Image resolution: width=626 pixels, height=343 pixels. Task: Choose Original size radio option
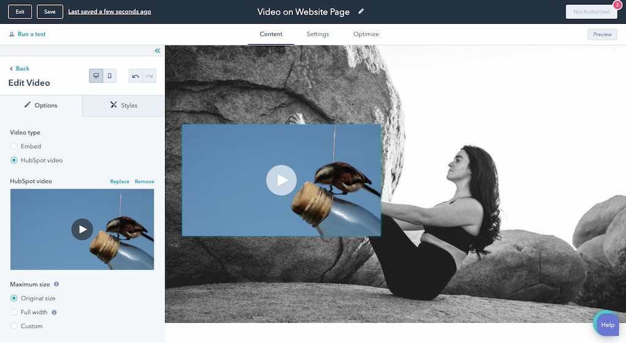coord(14,298)
